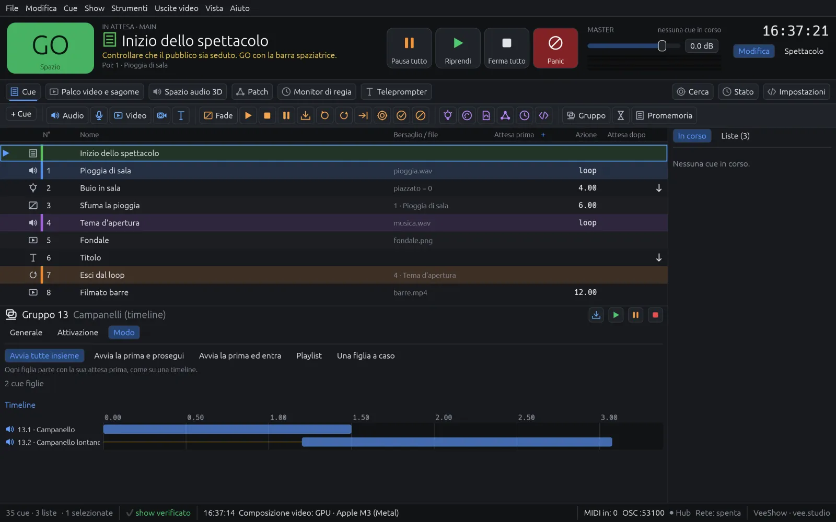This screenshot has width=836, height=522.
Task: Add a timecode cue with the purple clock icon
Action: click(525, 115)
